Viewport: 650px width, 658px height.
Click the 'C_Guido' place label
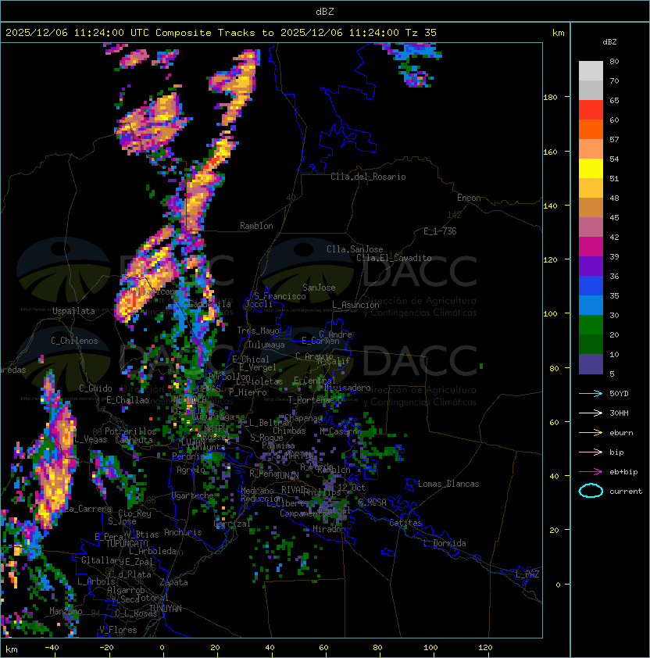coord(95,388)
